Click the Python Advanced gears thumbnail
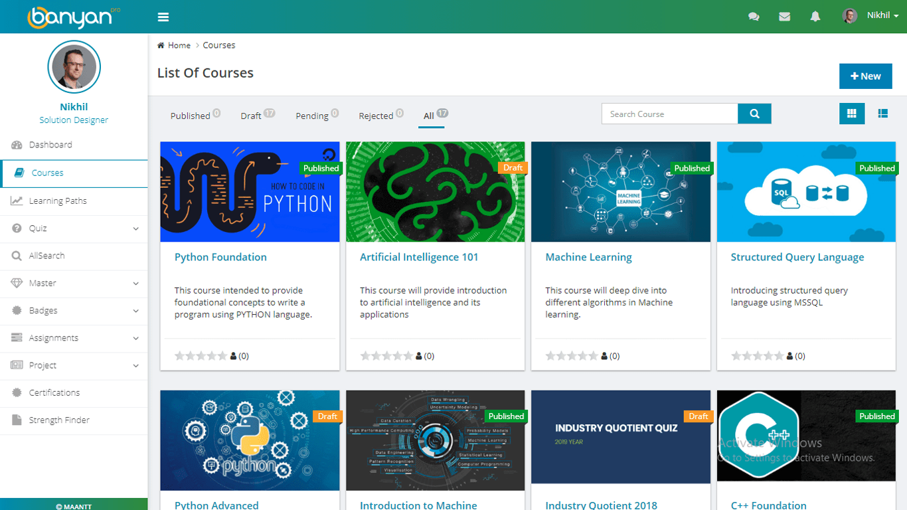 point(250,440)
